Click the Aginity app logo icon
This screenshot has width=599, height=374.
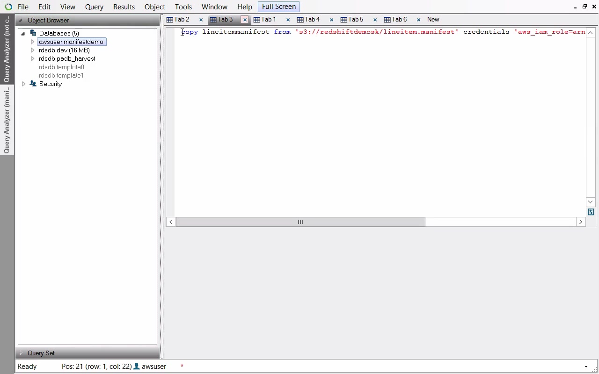point(8,7)
